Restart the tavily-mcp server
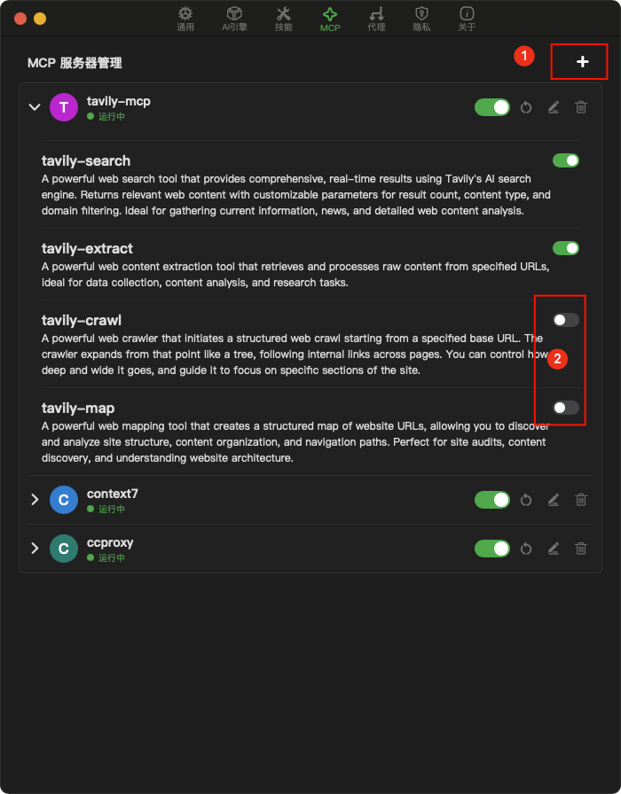The height and width of the screenshot is (794, 621). [526, 107]
